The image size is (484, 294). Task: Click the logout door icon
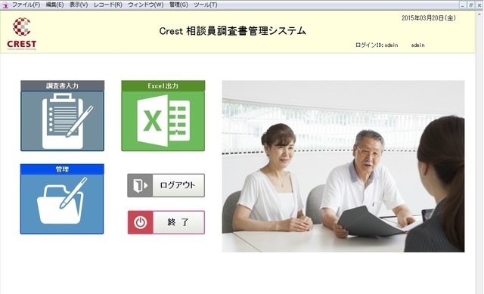pyautogui.click(x=140, y=185)
